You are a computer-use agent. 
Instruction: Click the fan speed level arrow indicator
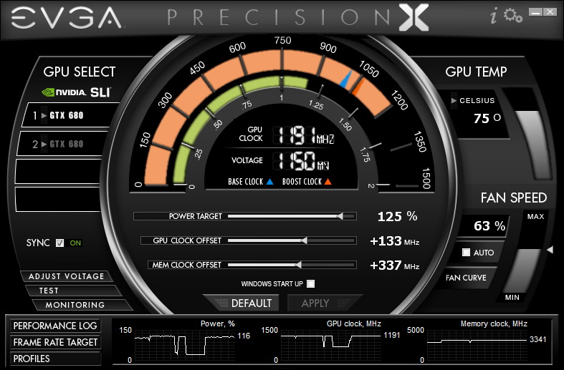pyautogui.click(x=550, y=250)
